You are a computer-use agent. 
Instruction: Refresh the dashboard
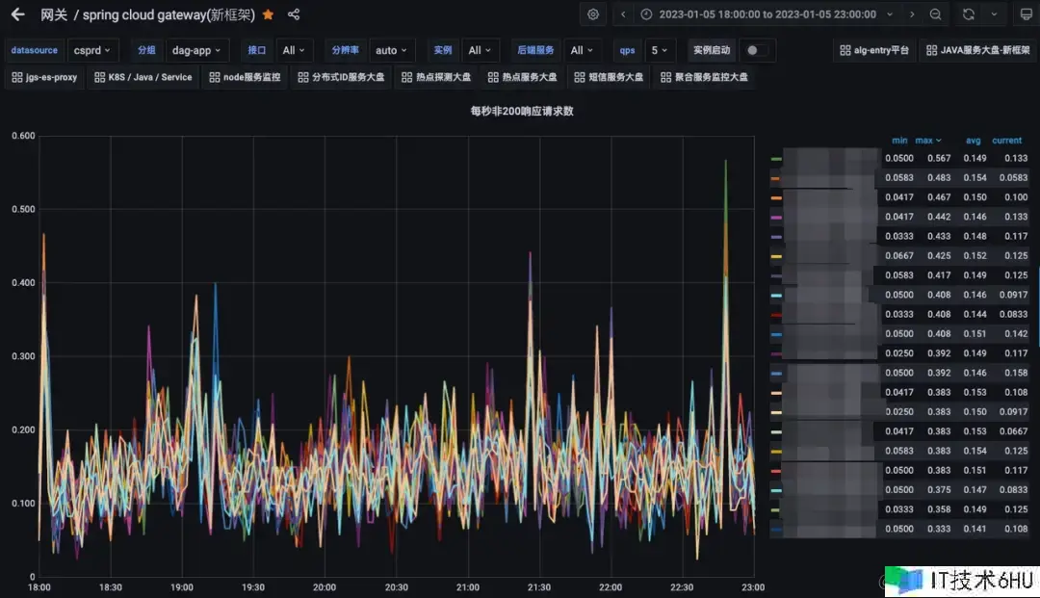[x=969, y=14]
